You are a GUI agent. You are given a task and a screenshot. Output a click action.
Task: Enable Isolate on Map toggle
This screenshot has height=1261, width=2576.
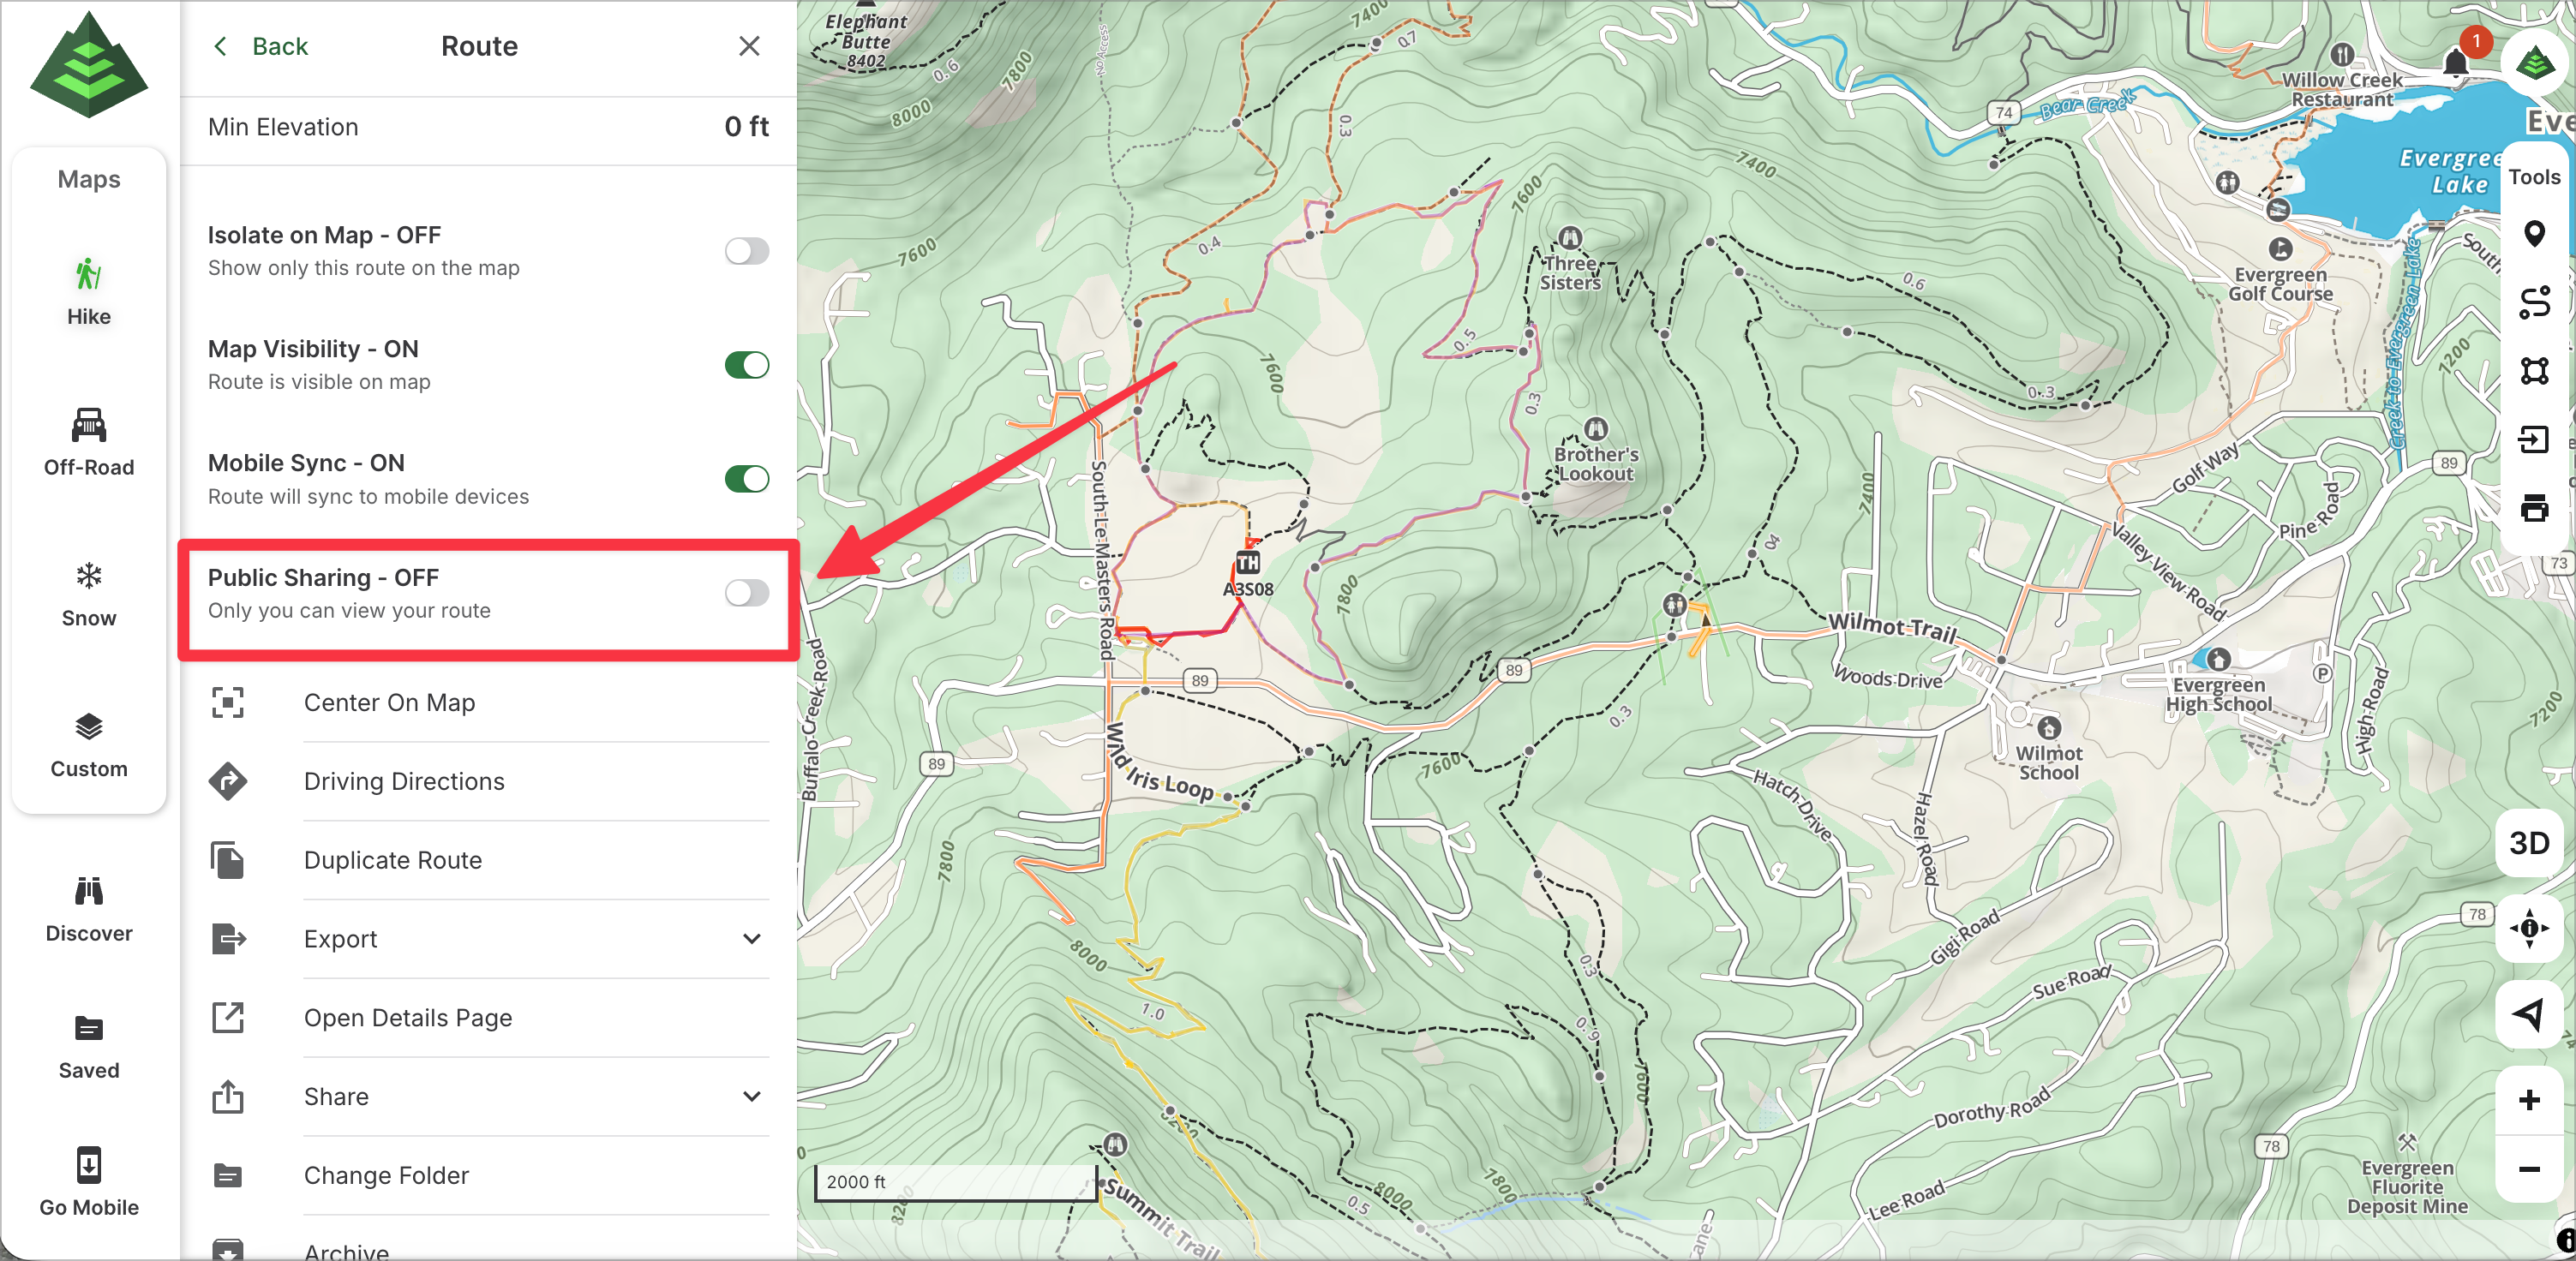pyautogui.click(x=746, y=251)
